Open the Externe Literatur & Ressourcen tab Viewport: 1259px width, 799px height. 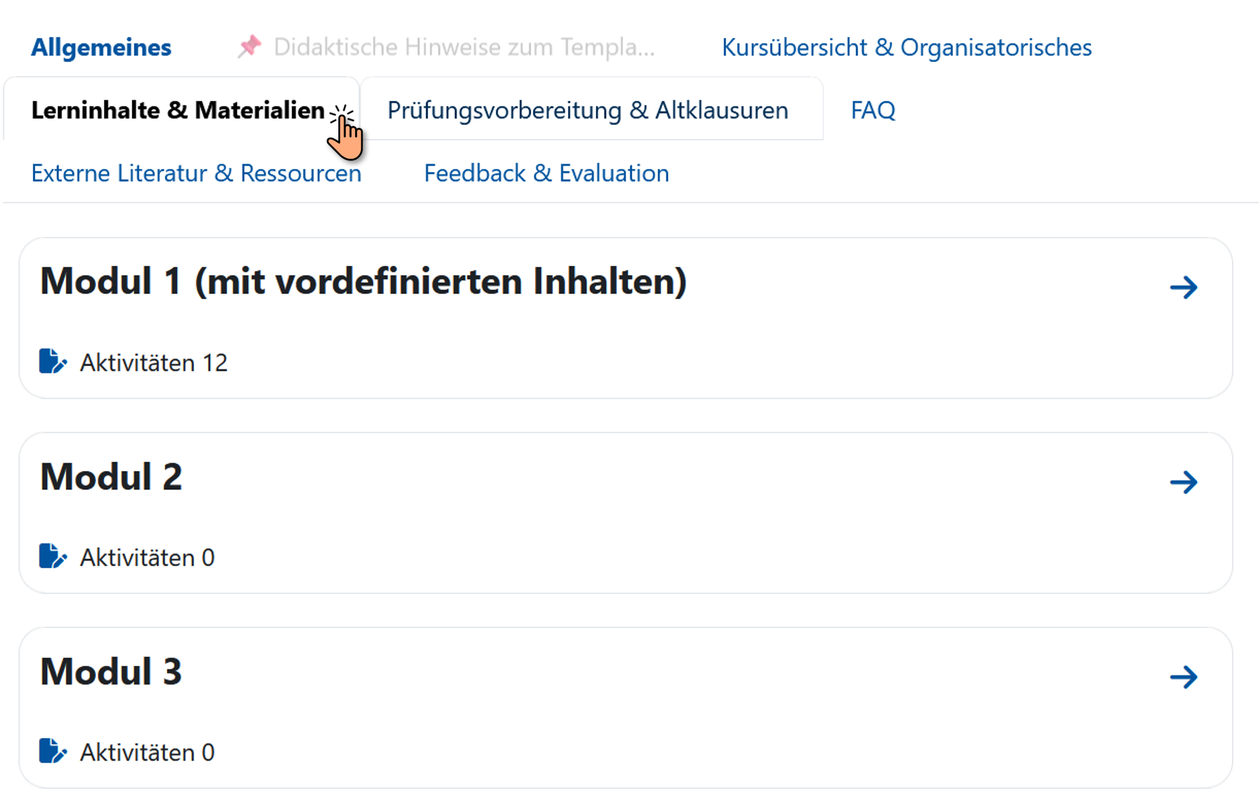pos(196,173)
